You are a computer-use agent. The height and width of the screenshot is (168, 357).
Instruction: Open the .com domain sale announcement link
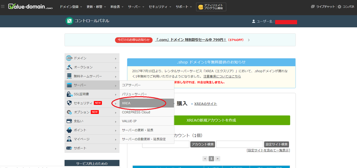pos(191,40)
